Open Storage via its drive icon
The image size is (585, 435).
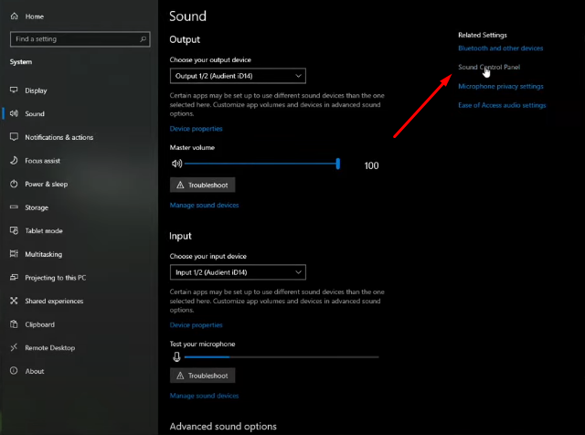click(x=14, y=207)
